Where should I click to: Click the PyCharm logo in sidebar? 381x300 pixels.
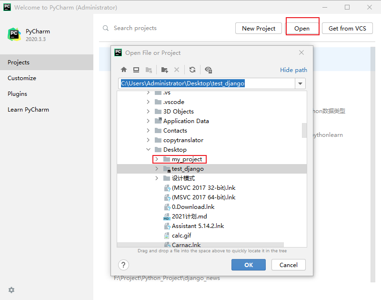14,34
